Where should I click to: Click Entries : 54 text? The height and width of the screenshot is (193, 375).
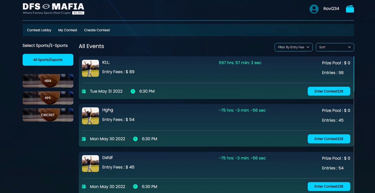pos(333,168)
